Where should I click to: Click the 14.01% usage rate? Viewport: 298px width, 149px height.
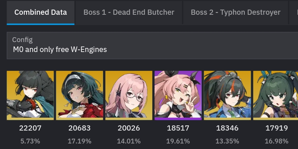(x=129, y=141)
